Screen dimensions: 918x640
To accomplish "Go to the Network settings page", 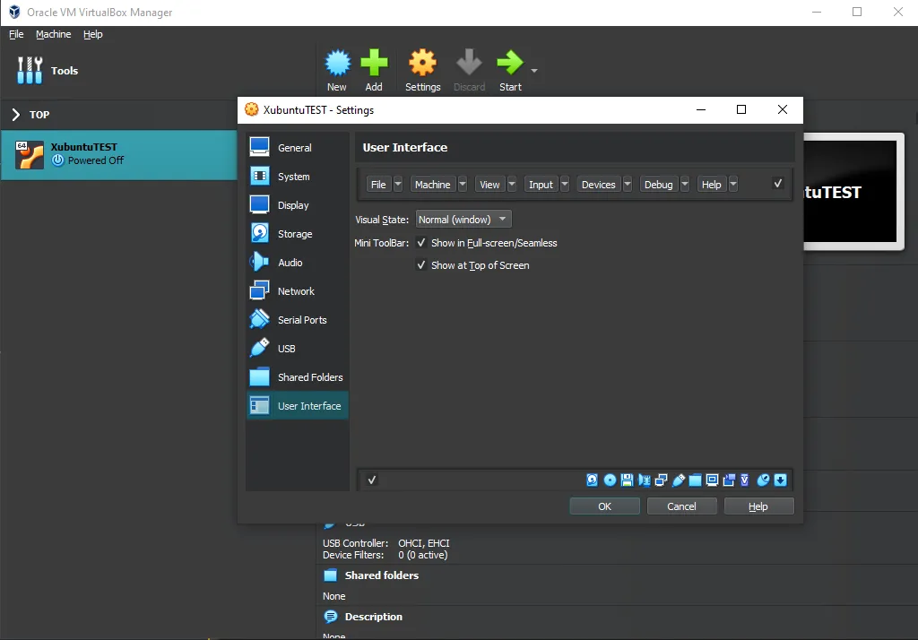I will (294, 290).
